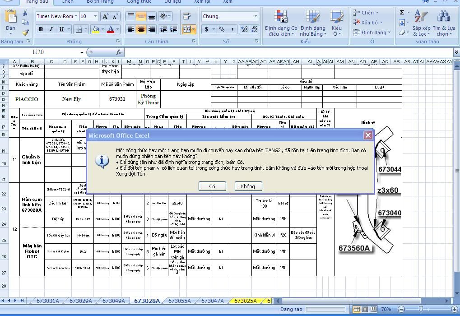Select Page Layout view icon in status bar
460x316 pixels.
click(365, 309)
